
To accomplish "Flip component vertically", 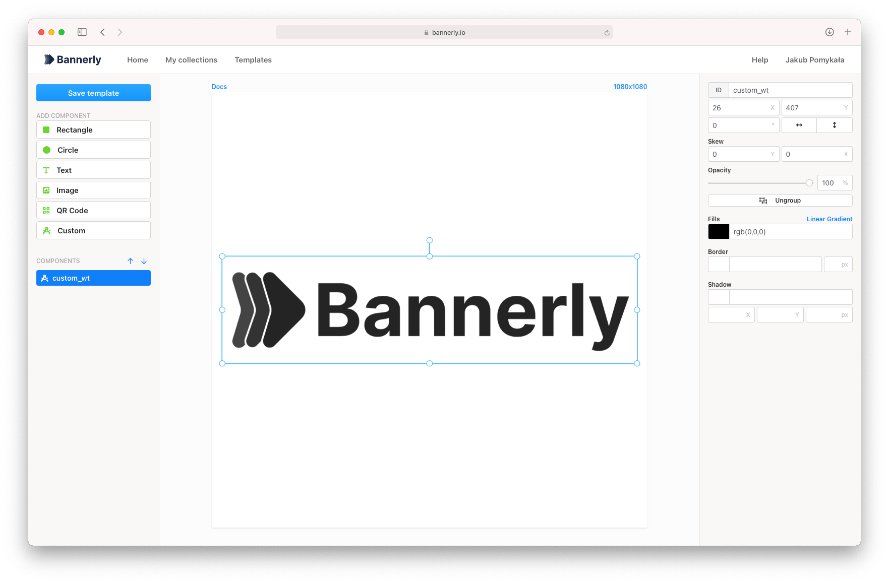I will (x=835, y=125).
